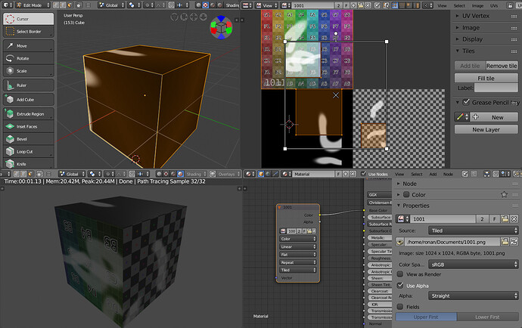Click the image type icon beside file path
The width and height of the screenshot is (522, 328).
[x=400, y=242]
